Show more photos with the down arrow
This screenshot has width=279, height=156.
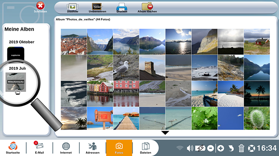pos(165,132)
